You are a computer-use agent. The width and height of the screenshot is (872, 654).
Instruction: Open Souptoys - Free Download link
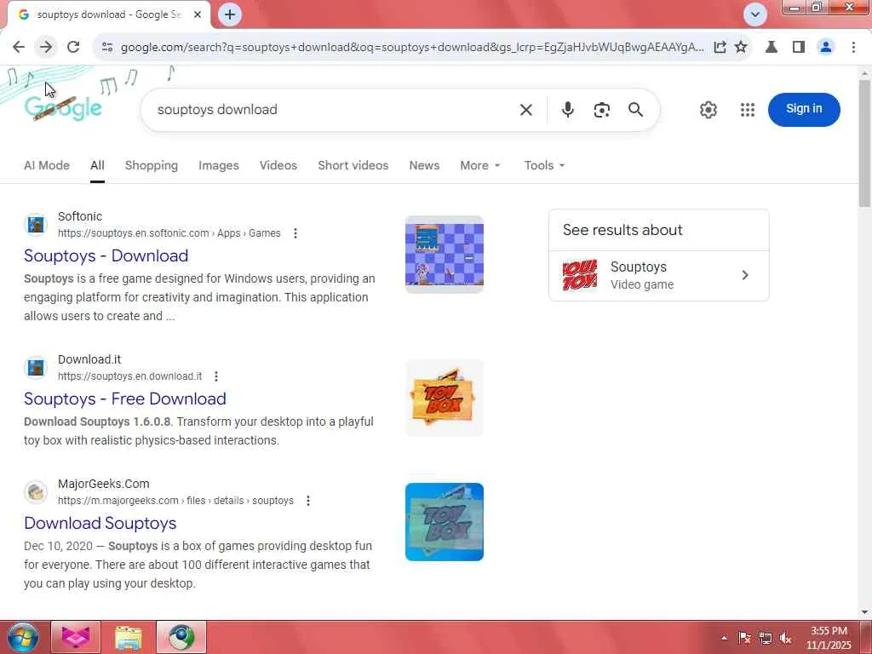pyautogui.click(x=125, y=399)
